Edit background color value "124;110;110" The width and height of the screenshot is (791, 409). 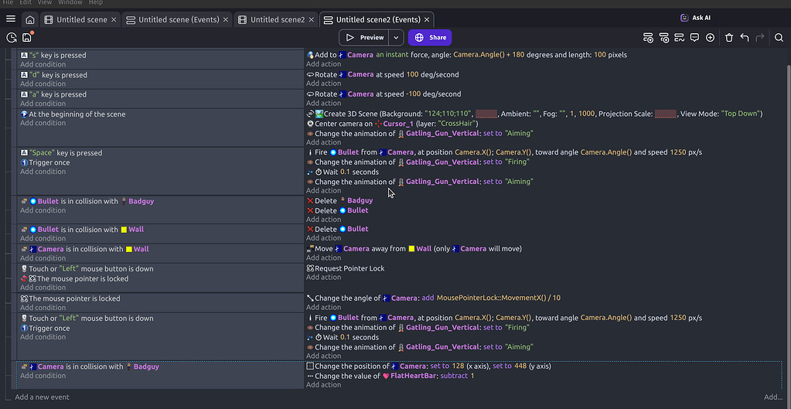(448, 114)
